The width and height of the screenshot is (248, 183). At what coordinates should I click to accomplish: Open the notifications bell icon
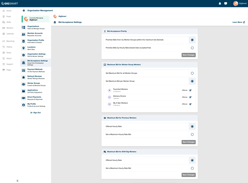pos(220,3)
